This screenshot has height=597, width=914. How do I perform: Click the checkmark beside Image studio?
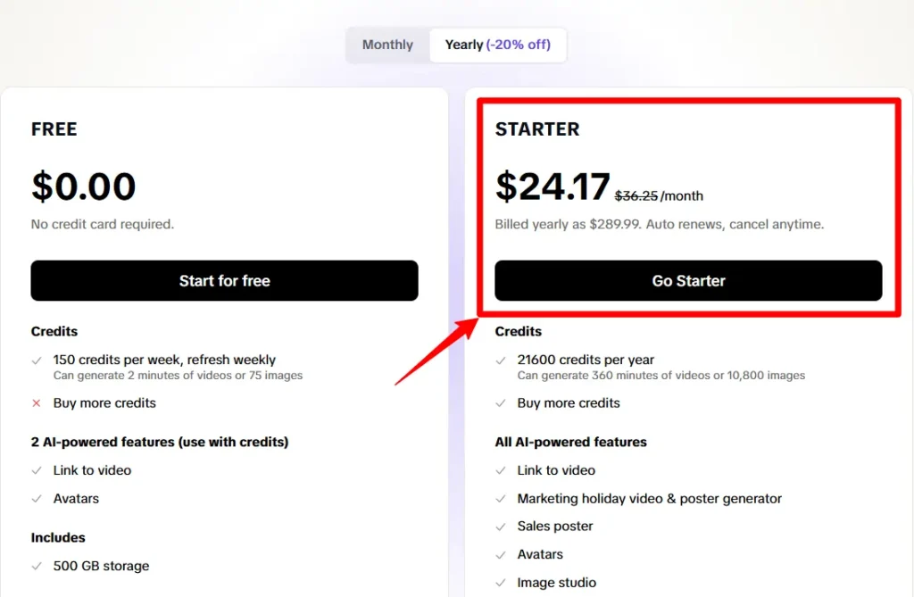coord(502,583)
